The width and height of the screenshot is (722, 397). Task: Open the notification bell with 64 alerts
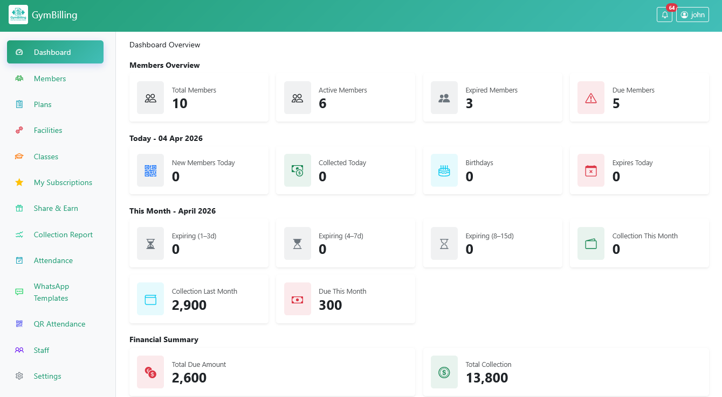(x=664, y=15)
